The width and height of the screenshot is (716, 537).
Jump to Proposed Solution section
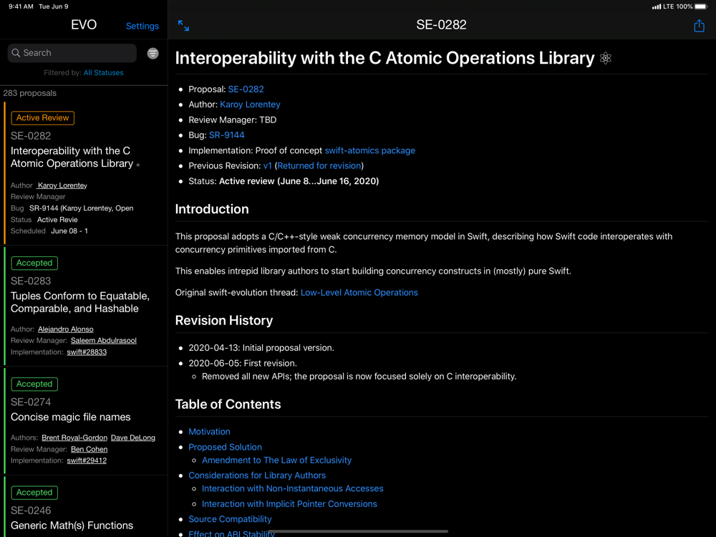click(225, 447)
